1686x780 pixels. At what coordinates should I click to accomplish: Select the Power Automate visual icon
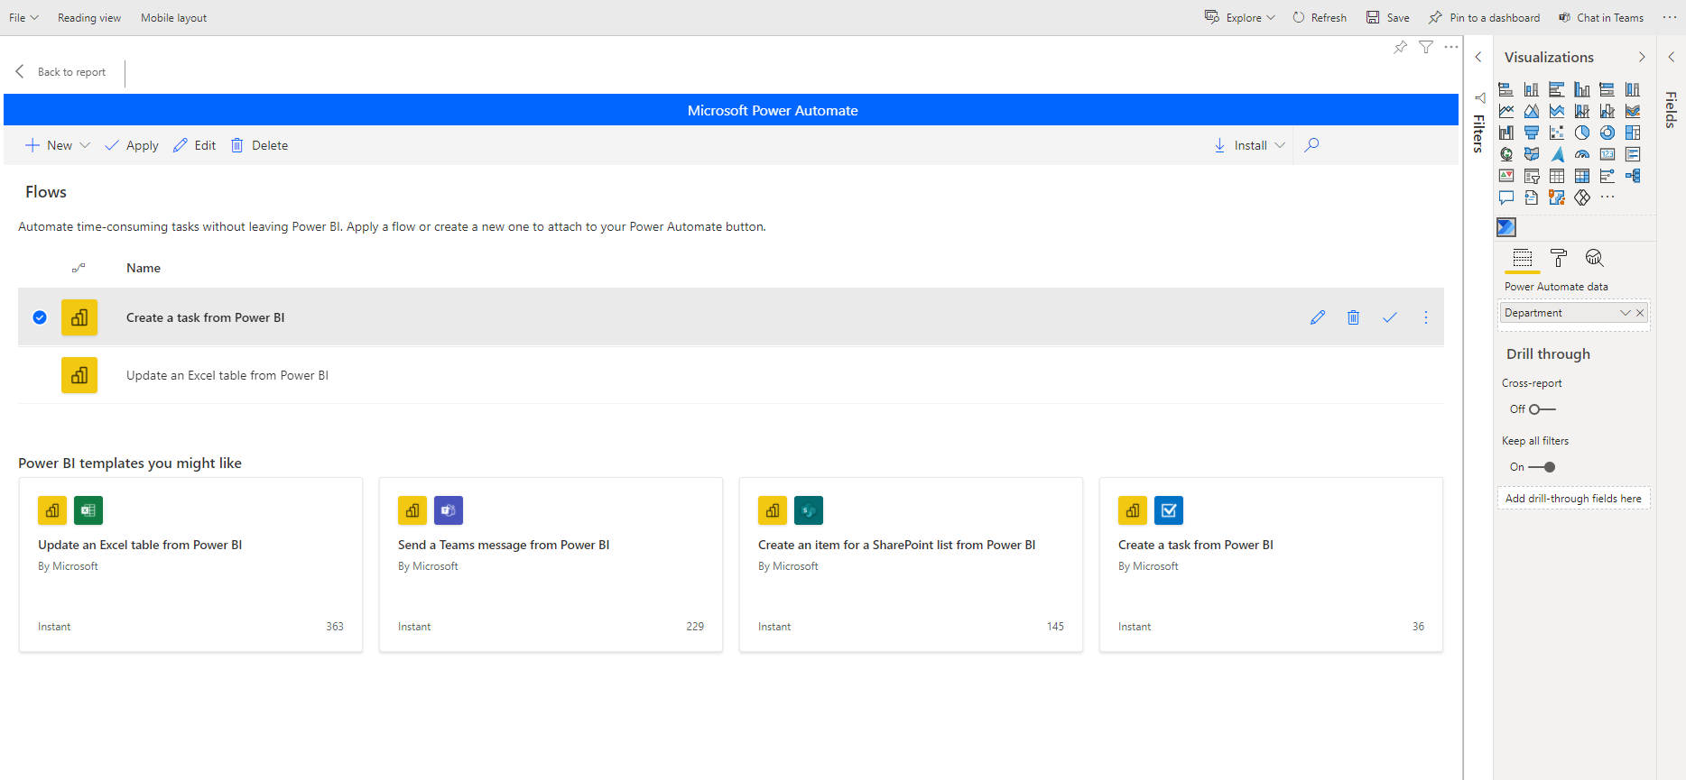tap(1506, 227)
